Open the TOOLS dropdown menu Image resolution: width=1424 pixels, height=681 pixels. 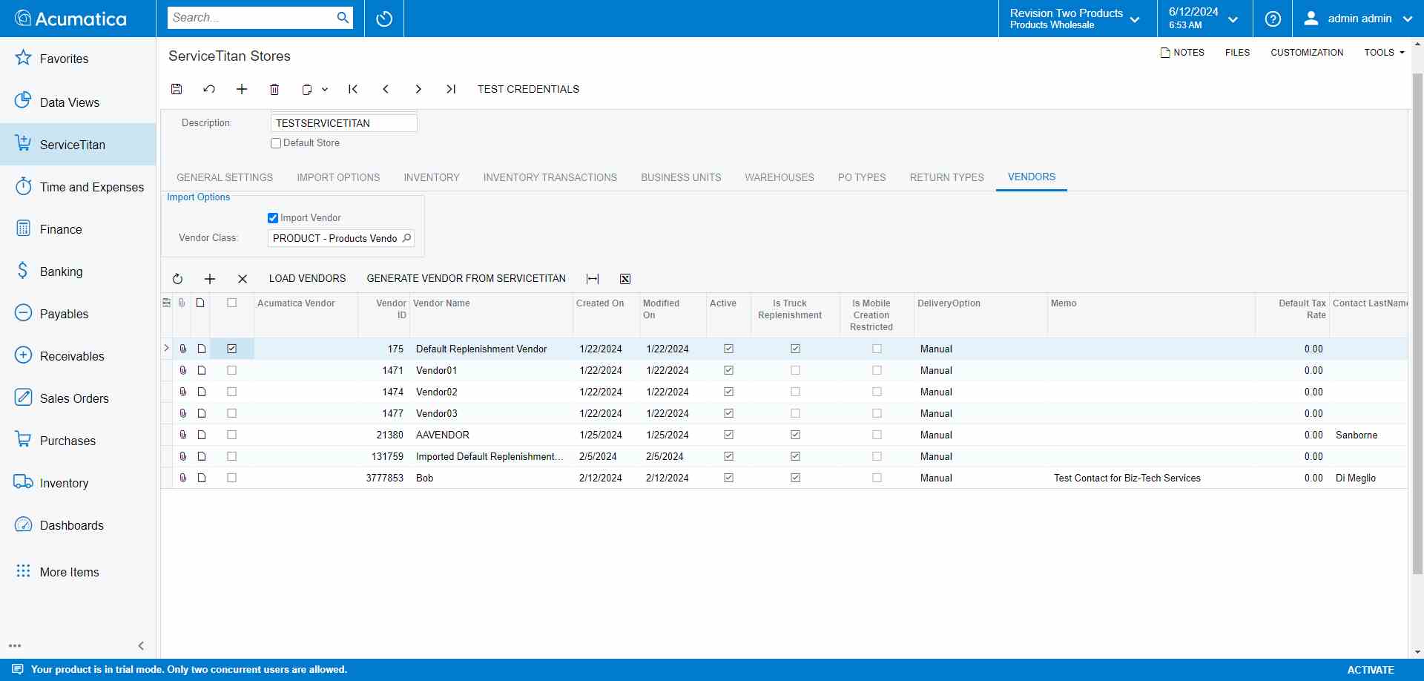pos(1384,53)
